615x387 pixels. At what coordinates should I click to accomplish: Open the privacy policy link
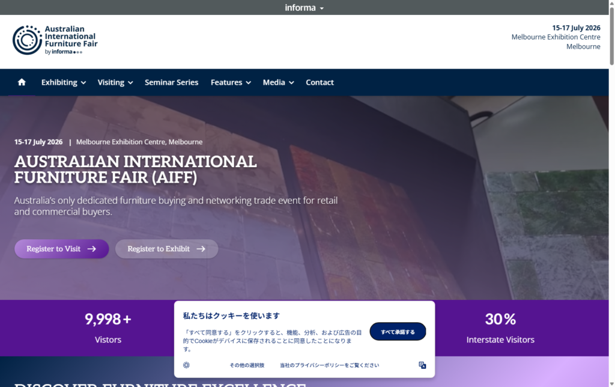click(329, 365)
